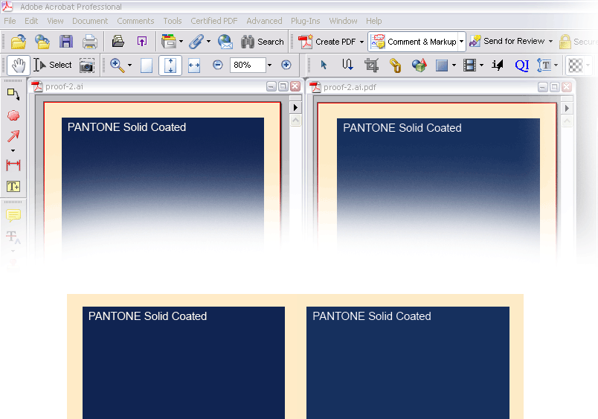Expand the Organizer dropdown arrow
The height and width of the screenshot is (419, 598).
(181, 41)
